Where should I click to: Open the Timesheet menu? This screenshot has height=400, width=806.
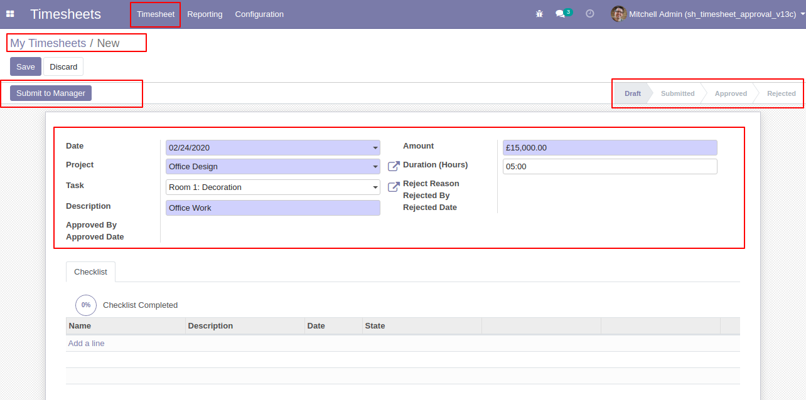[x=156, y=14]
